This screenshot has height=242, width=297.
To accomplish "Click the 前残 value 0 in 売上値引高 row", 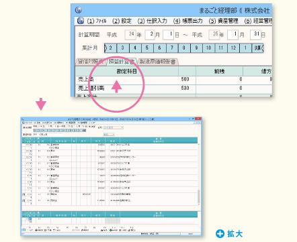I will pyautogui.click(x=241, y=88).
